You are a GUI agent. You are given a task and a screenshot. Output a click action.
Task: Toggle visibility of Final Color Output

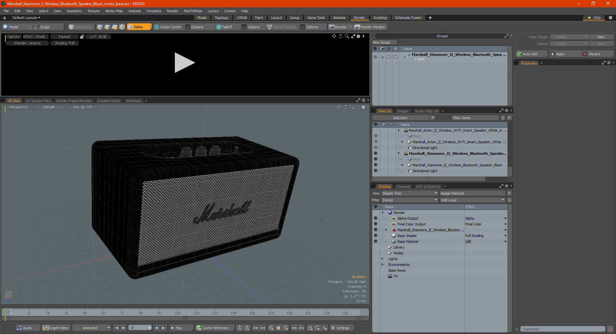point(375,224)
